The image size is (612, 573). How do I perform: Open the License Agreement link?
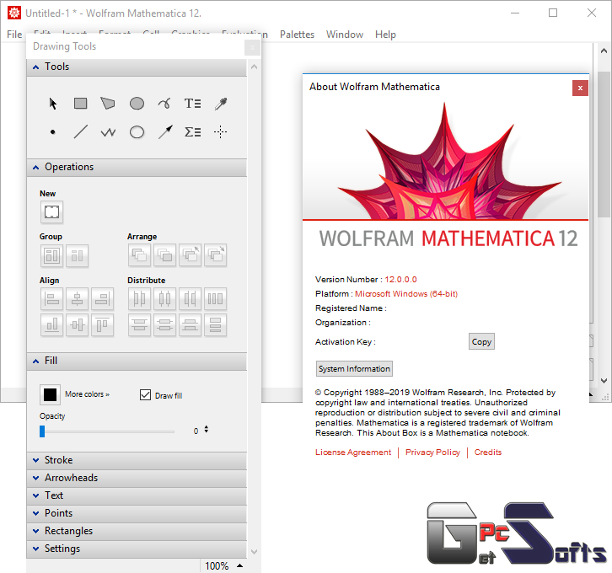pos(353,453)
